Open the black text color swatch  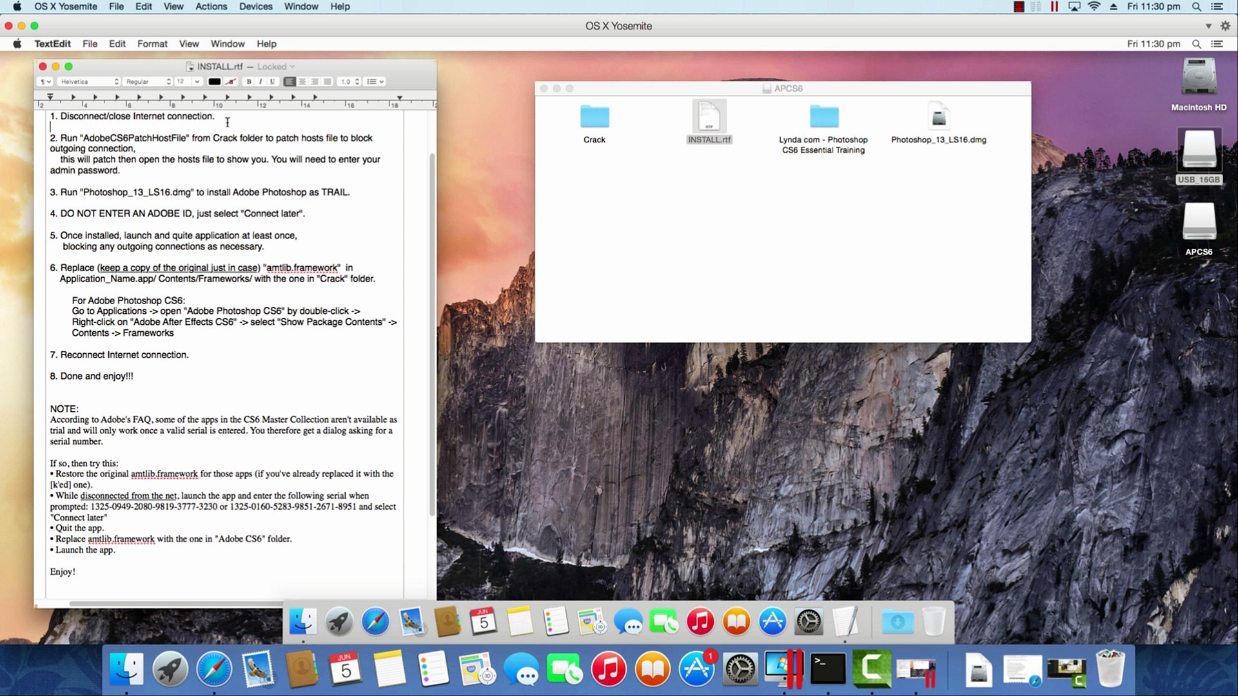tap(214, 82)
